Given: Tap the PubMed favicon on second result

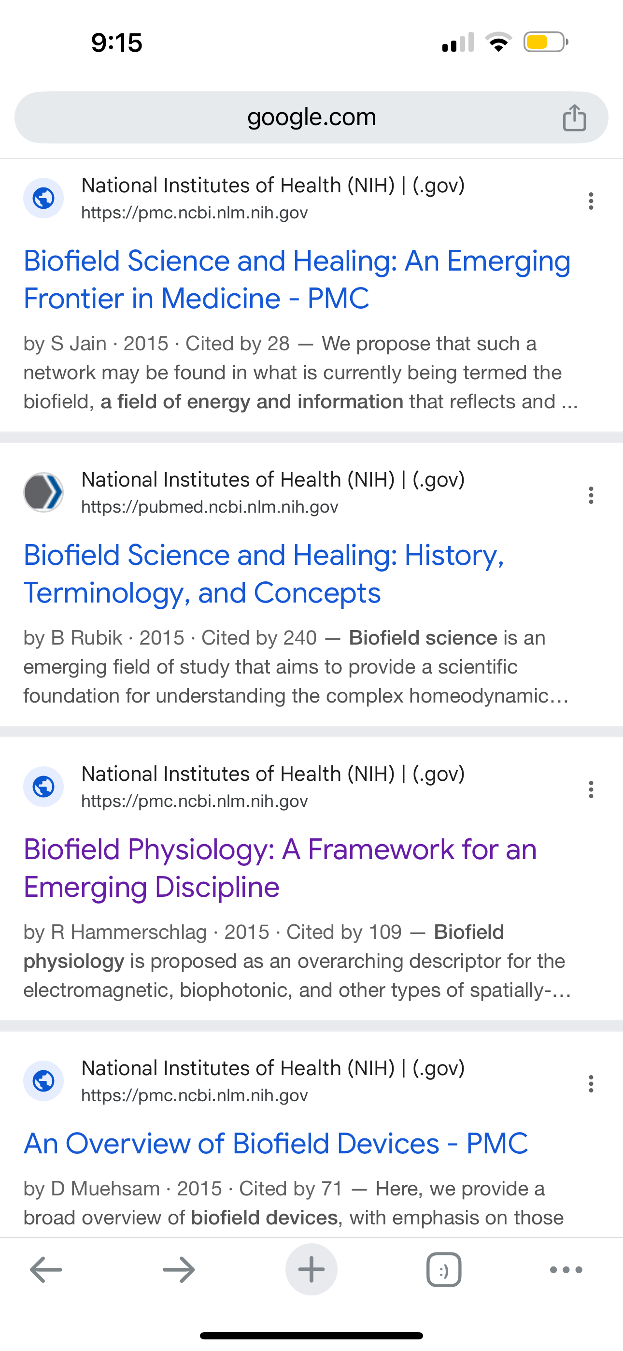Looking at the screenshot, I should click(x=43, y=492).
